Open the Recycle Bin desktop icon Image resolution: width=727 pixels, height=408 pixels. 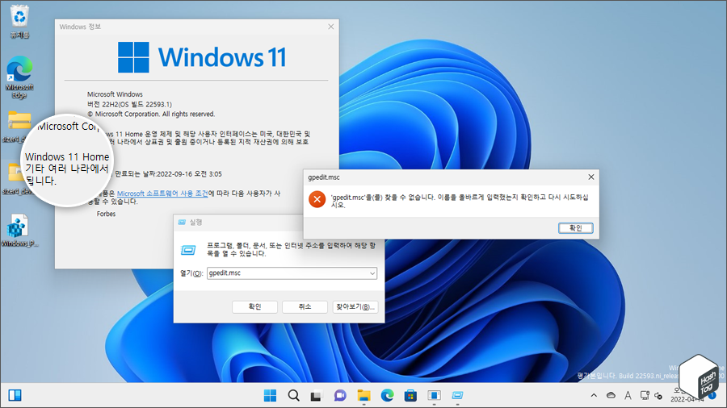(19, 22)
